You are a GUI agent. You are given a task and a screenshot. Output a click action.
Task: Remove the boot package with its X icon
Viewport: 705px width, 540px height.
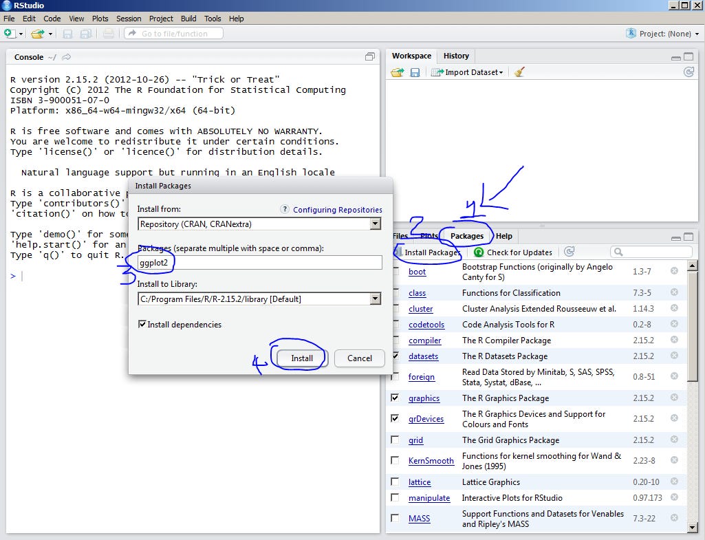tap(674, 270)
